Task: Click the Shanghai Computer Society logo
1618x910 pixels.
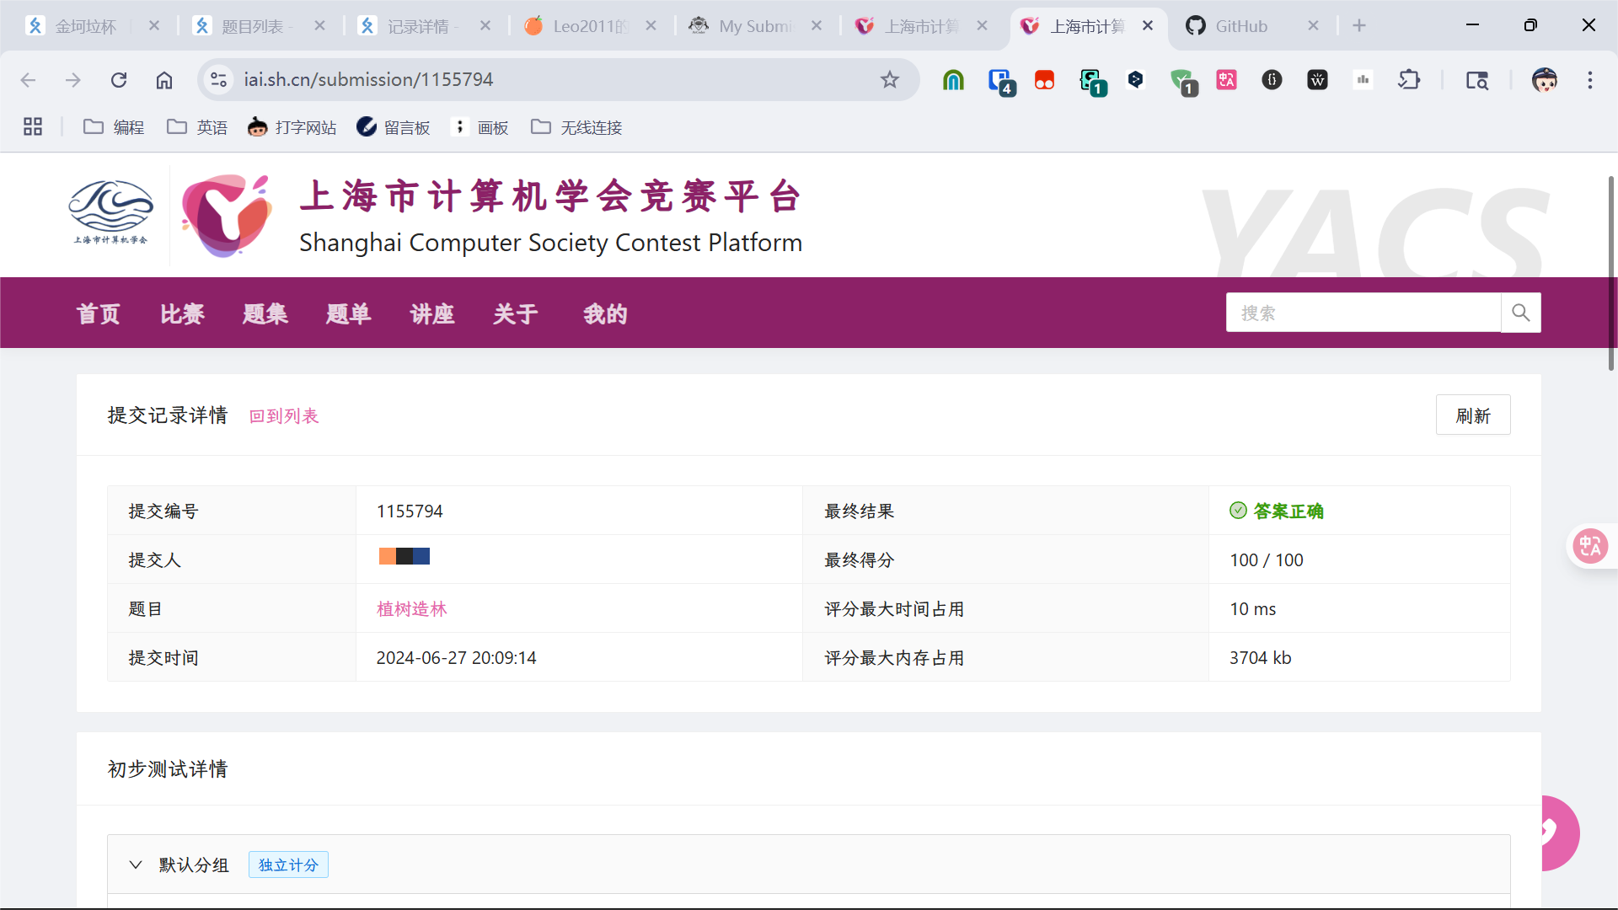Action: (110, 212)
